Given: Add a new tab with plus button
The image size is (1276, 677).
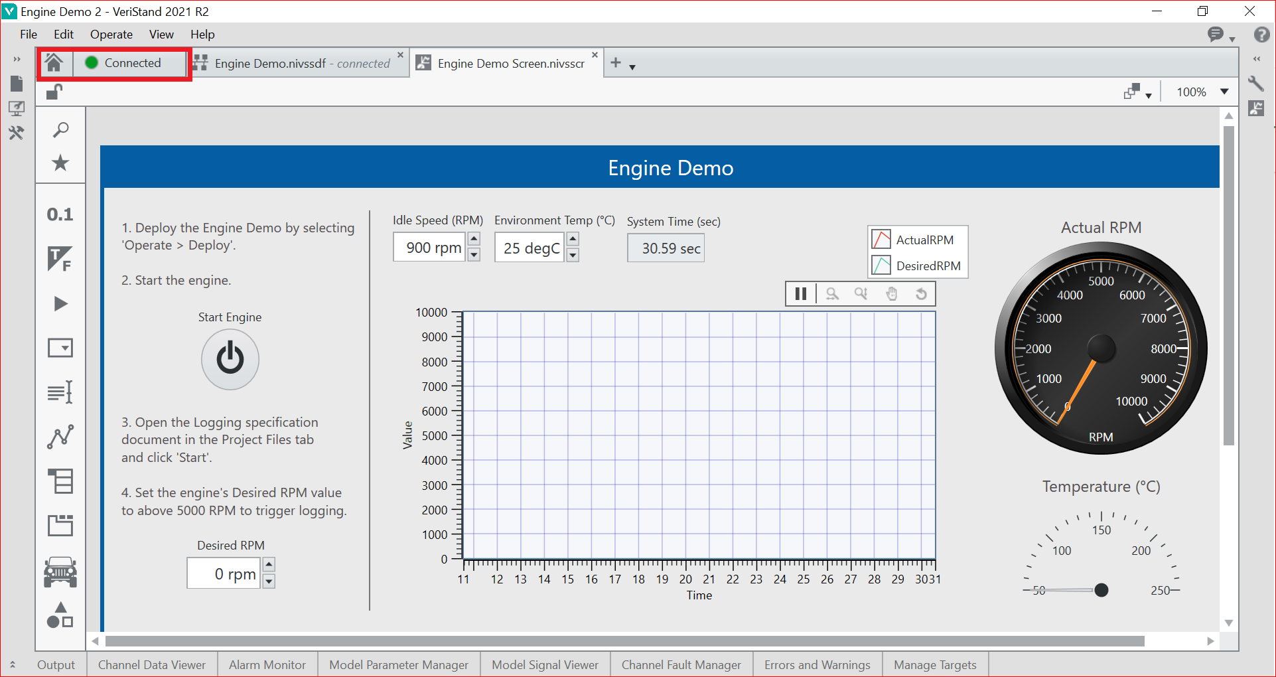Looking at the screenshot, I should 616,62.
